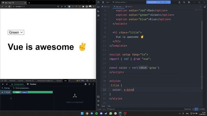Open Sources tab in DevTools
The image size is (207, 116).
click(59, 81)
